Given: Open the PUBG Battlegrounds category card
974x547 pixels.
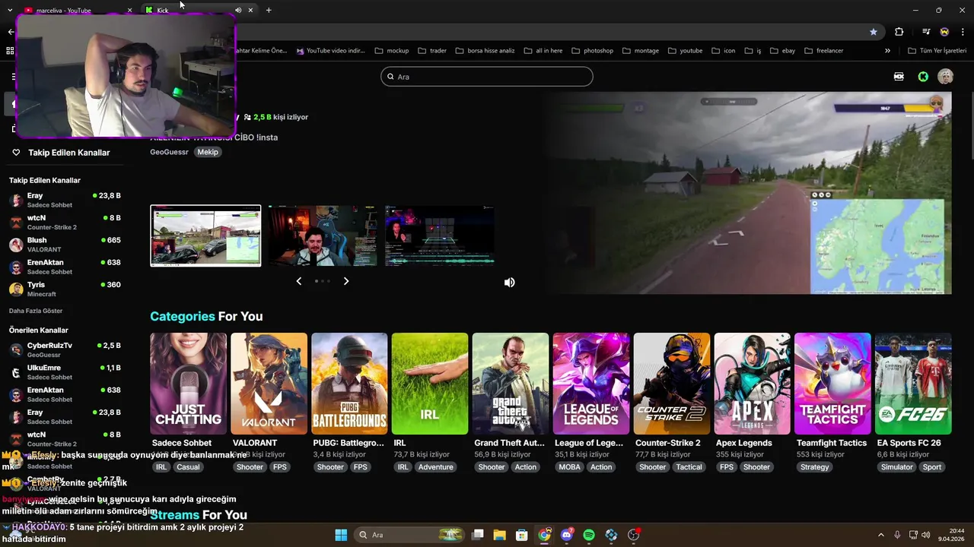Looking at the screenshot, I should (349, 384).
